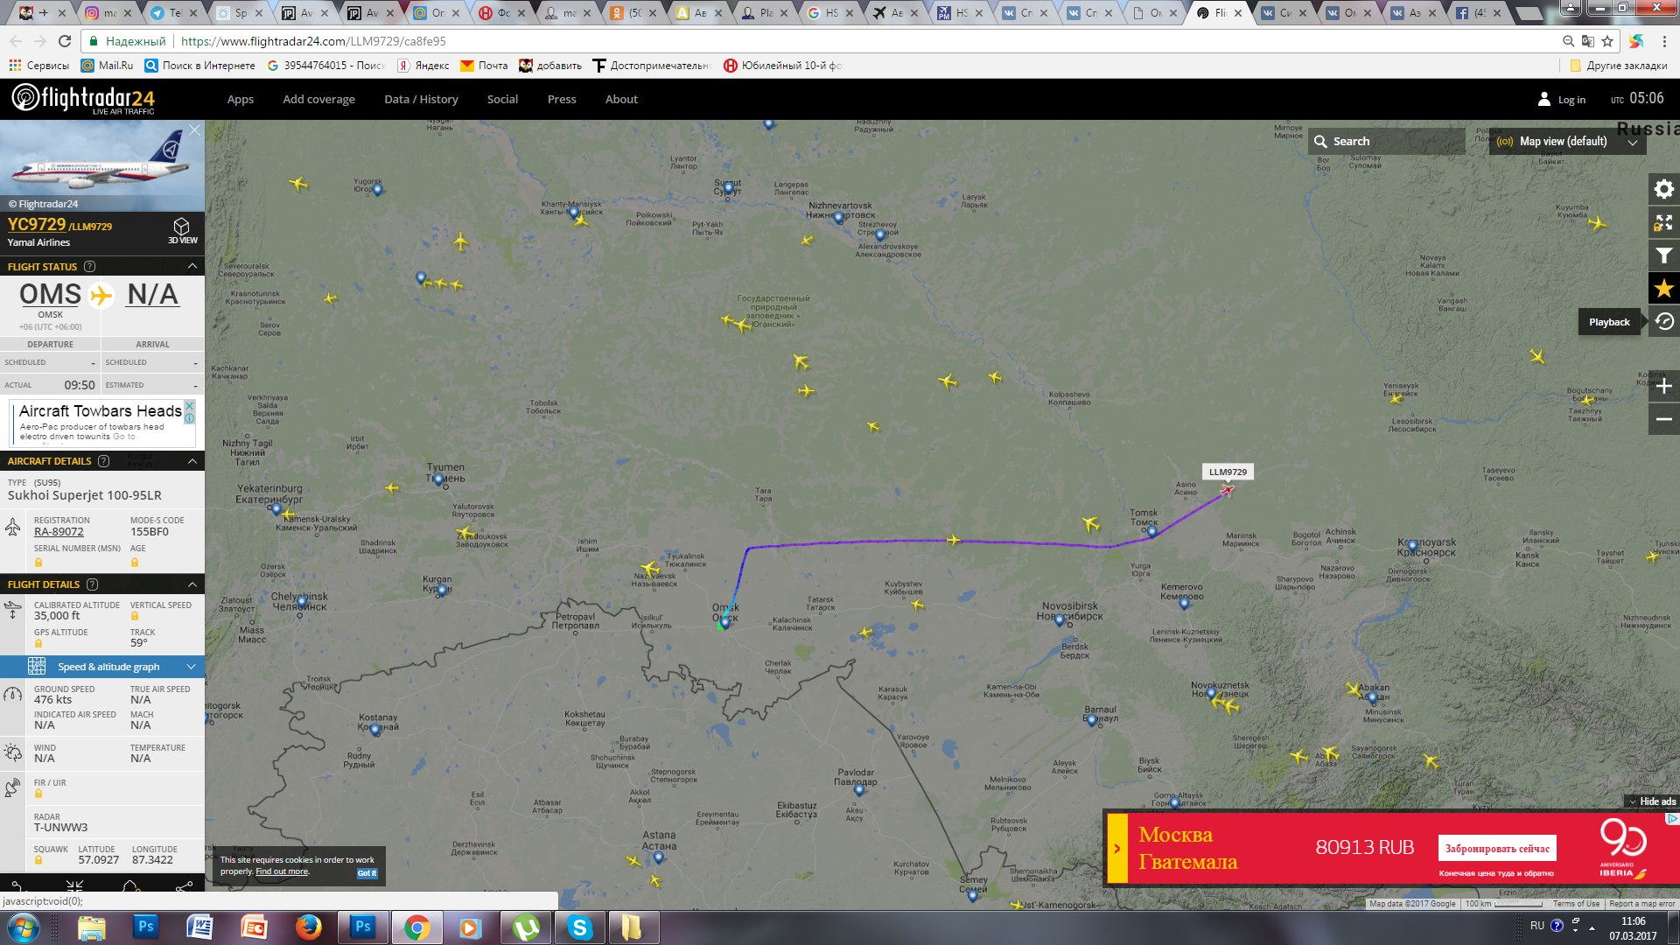Click Report a map error link
The height and width of the screenshot is (945, 1680).
(x=1641, y=904)
